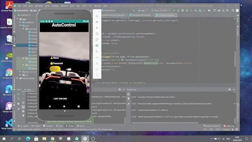This screenshot has height=142, width=252.
Task: Click the emulator zoom magnifier icon
Action: pyautogui.click(x=97, y=52)
